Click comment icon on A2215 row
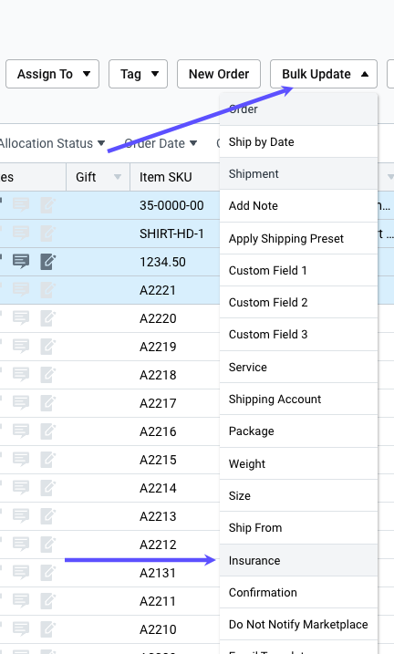Image resolution: width=394 pixels, height=654 pixels. (21, 459)
